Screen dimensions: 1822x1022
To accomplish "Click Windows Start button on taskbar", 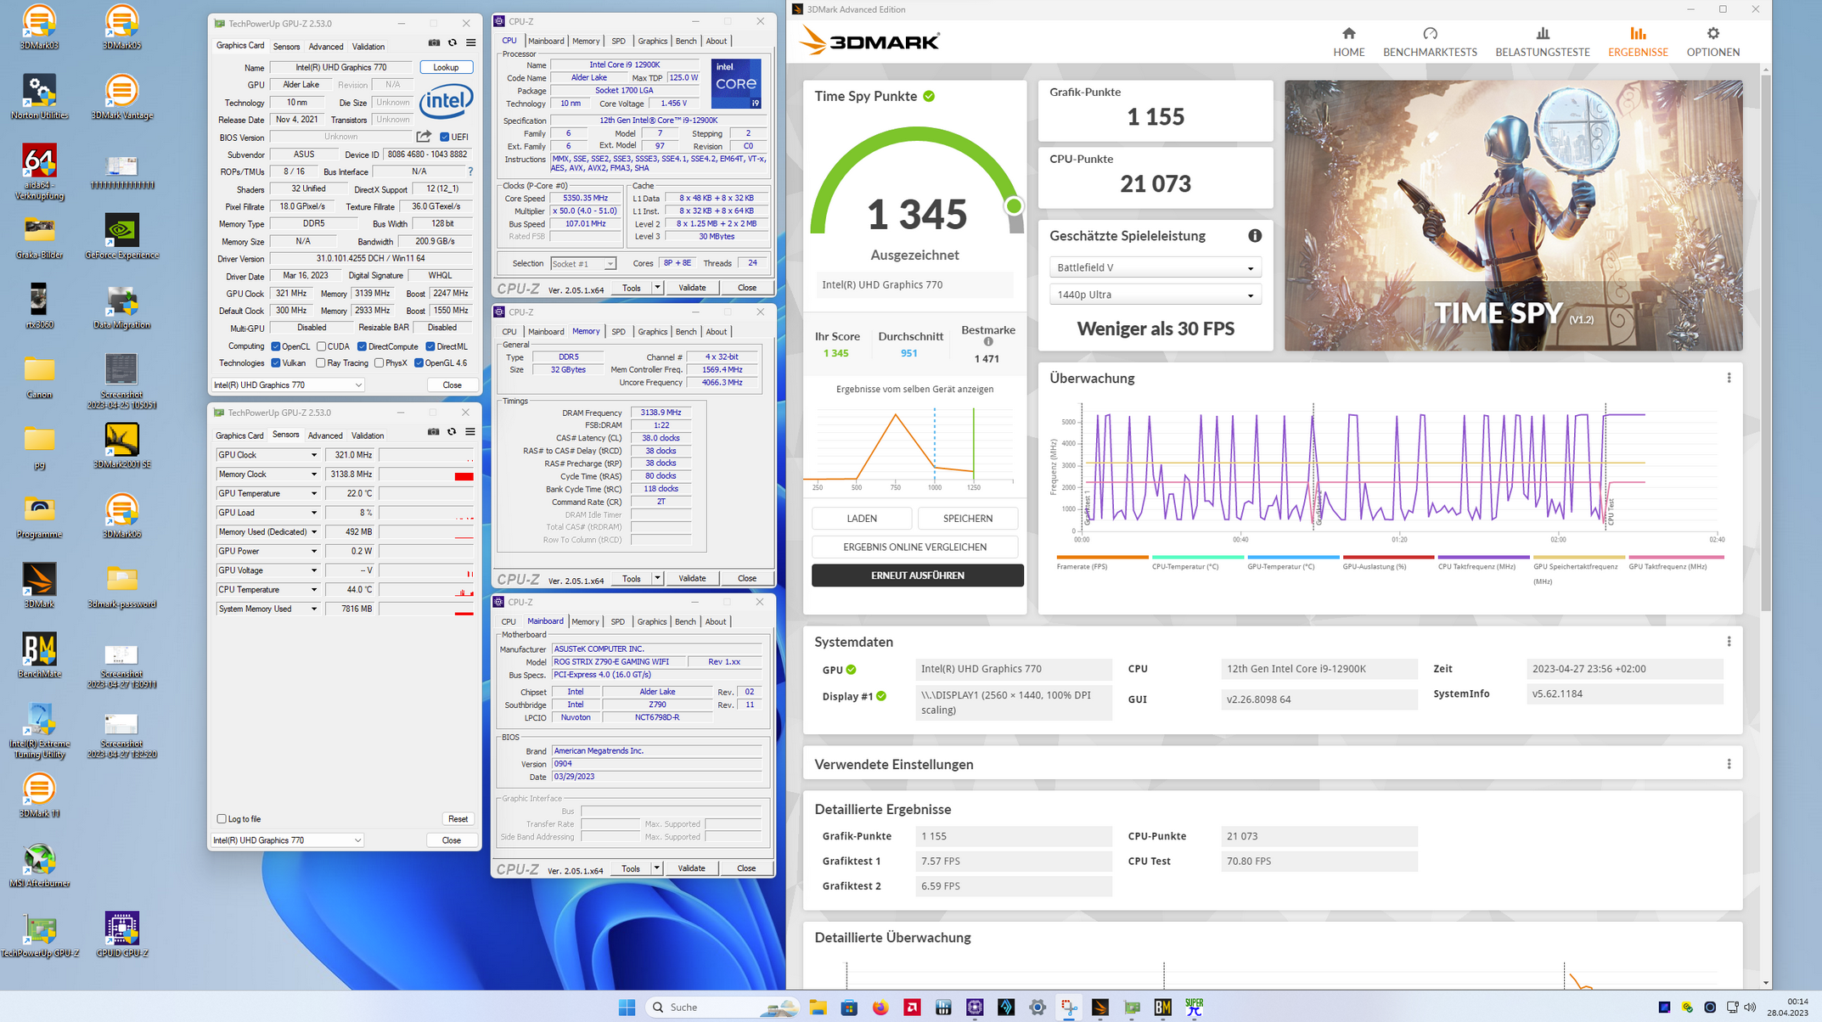I will click(627, 1008).
